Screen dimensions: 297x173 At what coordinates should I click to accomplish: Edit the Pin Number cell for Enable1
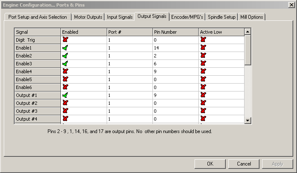[x=175, y=48]
